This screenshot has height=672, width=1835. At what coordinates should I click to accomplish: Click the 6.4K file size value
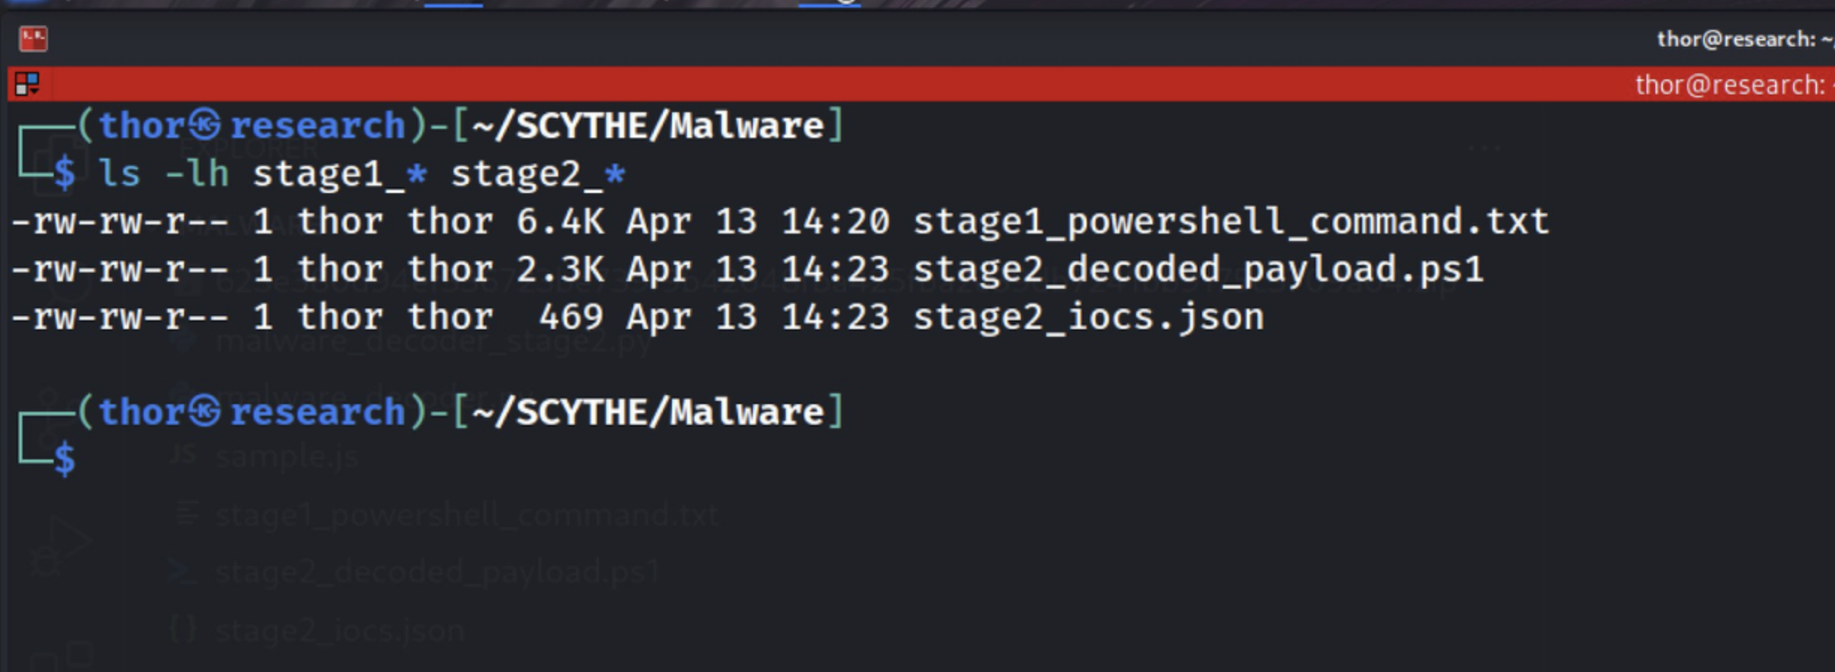coord(560,222)
